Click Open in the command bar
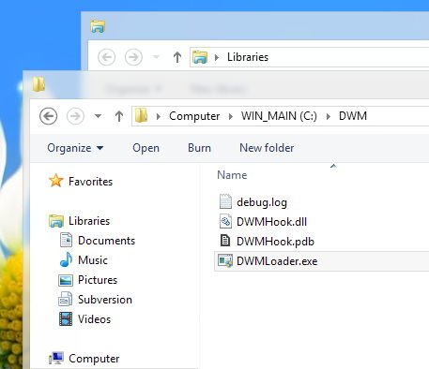The width and height of the screenshot is (429, 369). 146,148
